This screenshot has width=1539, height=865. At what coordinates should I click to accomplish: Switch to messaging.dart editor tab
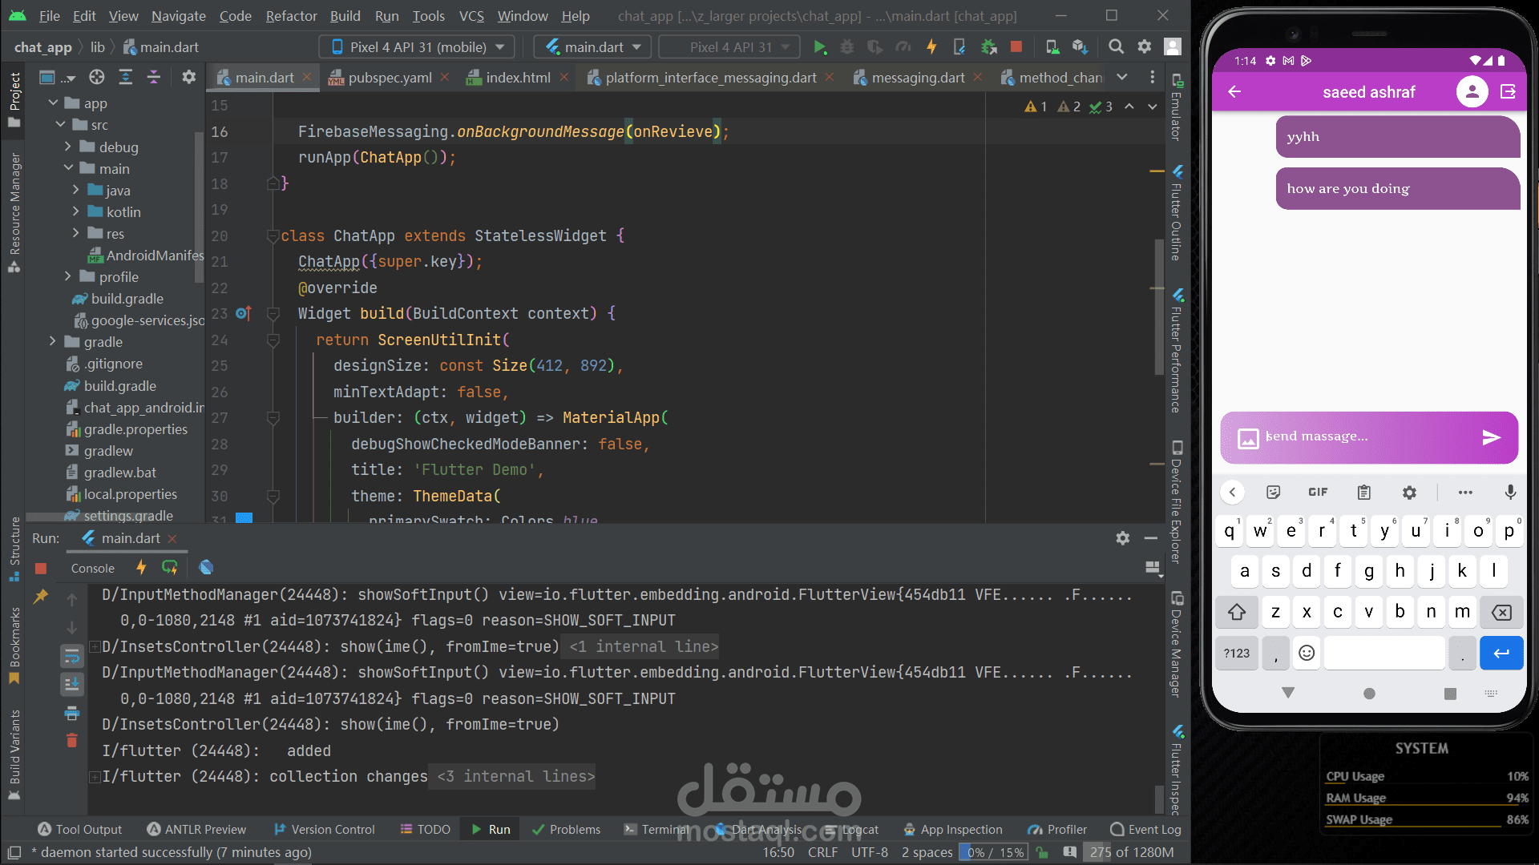tap(918, 78)
